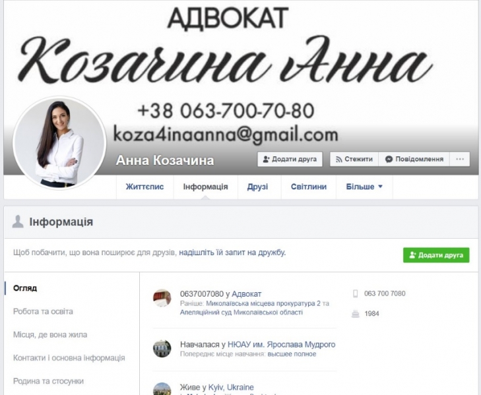Click the green Додати друга button

[436, 255]
